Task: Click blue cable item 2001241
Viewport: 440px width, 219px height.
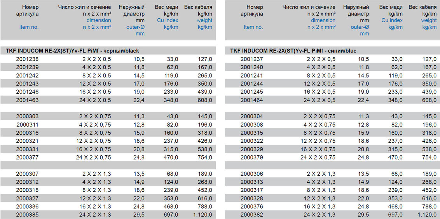Action: [x=252, y=75]
